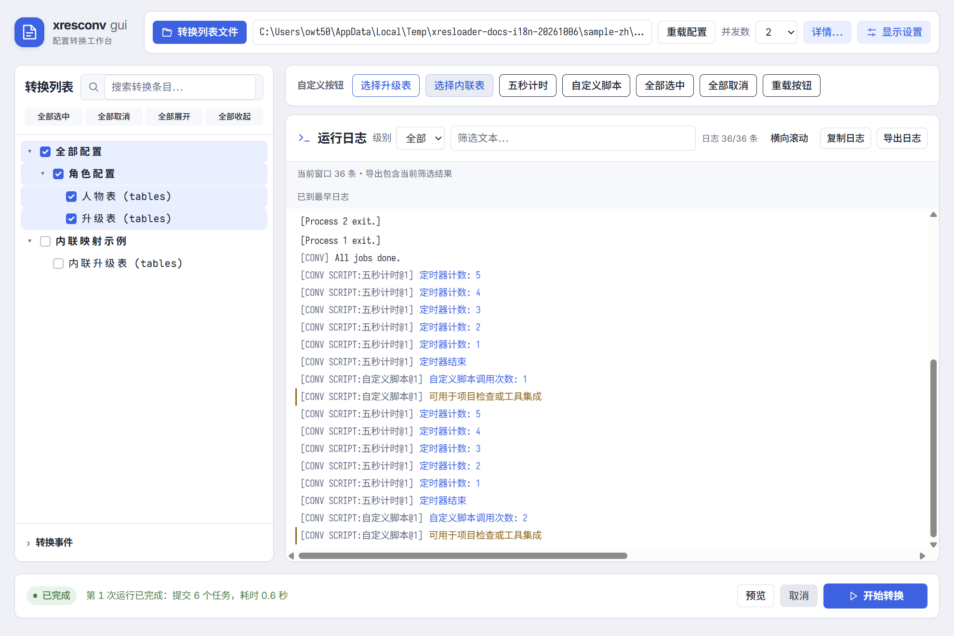This screenshot has width=954, height=636.
Task: Click the 导出日志 button
Action: click(x=902, y=139)
